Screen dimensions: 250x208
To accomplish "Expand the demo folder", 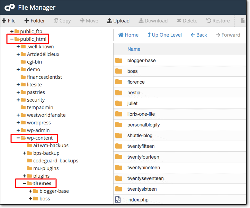I will tap(18, 69).
